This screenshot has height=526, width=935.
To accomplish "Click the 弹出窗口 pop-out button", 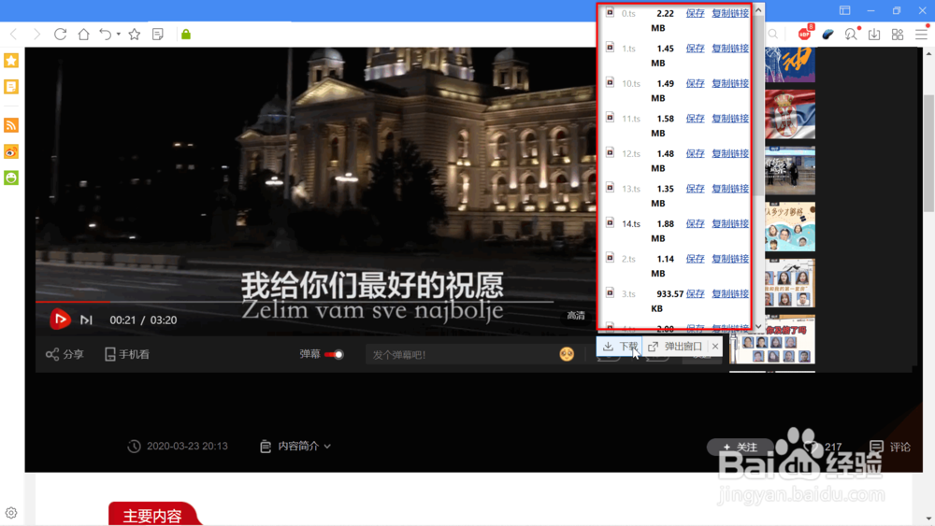I will tap(676, 346).
